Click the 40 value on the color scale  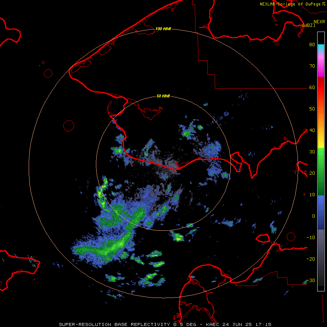tap(312, 130)
